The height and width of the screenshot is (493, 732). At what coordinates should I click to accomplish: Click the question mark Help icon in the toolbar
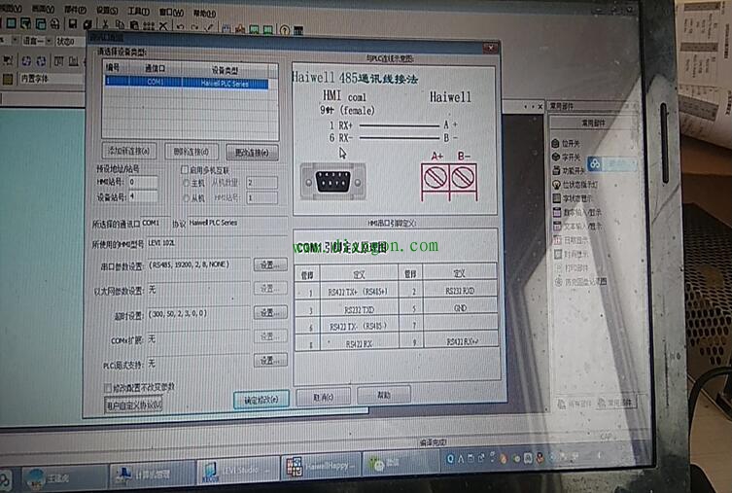pyautogui.click(x=284, y=30)
